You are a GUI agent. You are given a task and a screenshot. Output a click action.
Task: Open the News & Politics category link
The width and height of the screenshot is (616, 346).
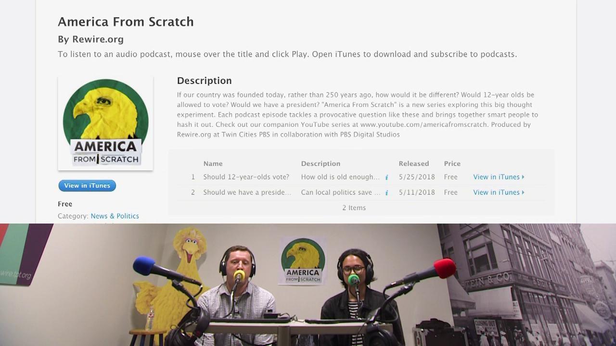point(115,216)
